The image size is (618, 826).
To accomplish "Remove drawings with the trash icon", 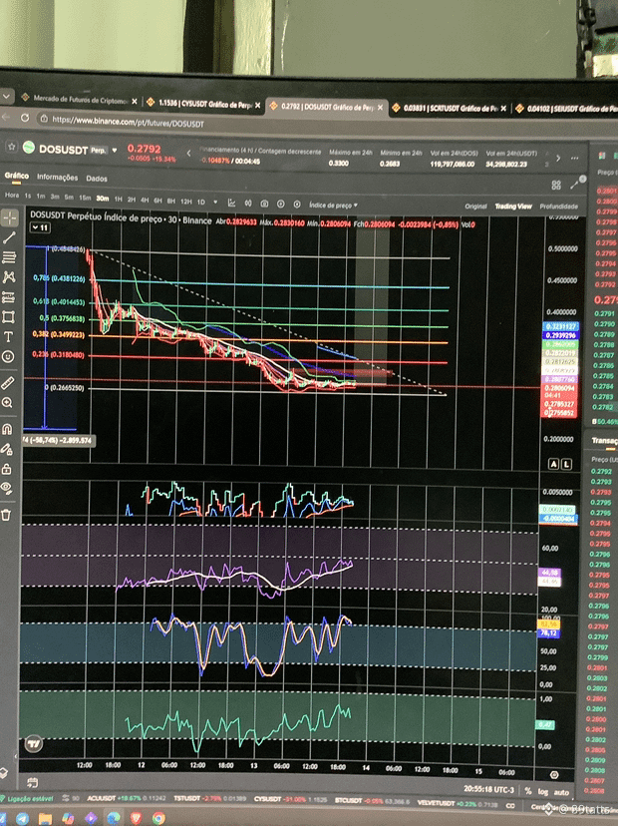I will point(6,515).
